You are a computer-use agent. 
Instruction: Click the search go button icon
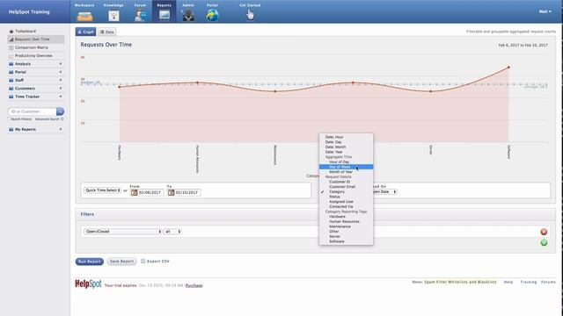tap(61, 111)
